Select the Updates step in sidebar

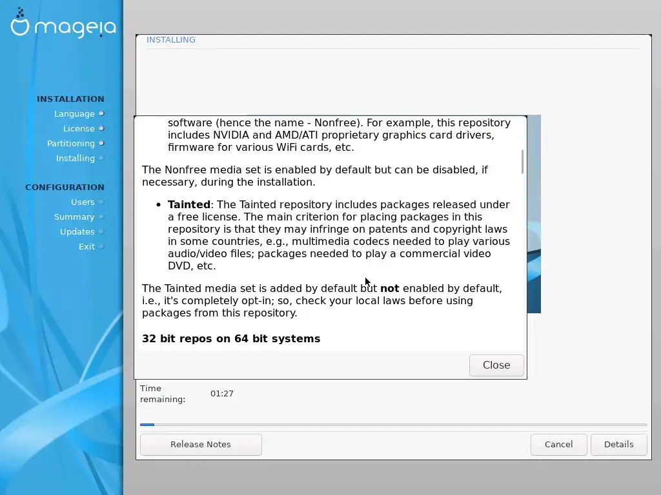(77, 231)
